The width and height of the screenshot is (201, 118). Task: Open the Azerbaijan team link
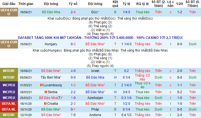95,98
